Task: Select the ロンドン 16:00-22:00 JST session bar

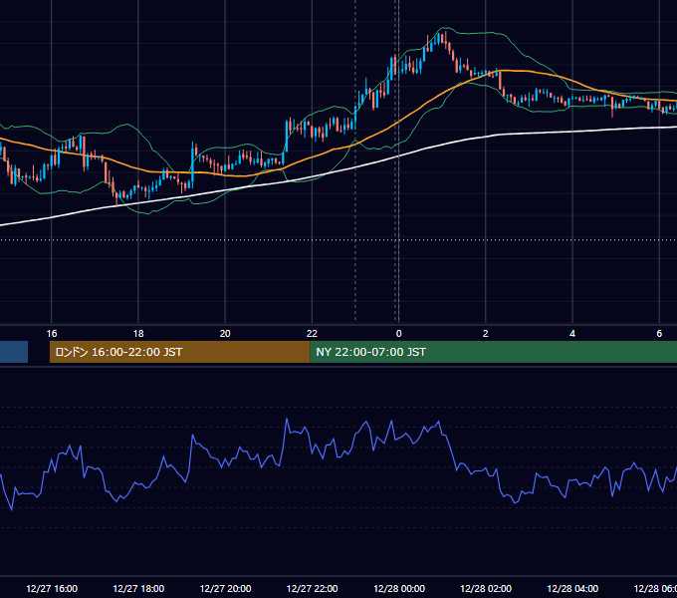Action: click(x=179, y=352)
